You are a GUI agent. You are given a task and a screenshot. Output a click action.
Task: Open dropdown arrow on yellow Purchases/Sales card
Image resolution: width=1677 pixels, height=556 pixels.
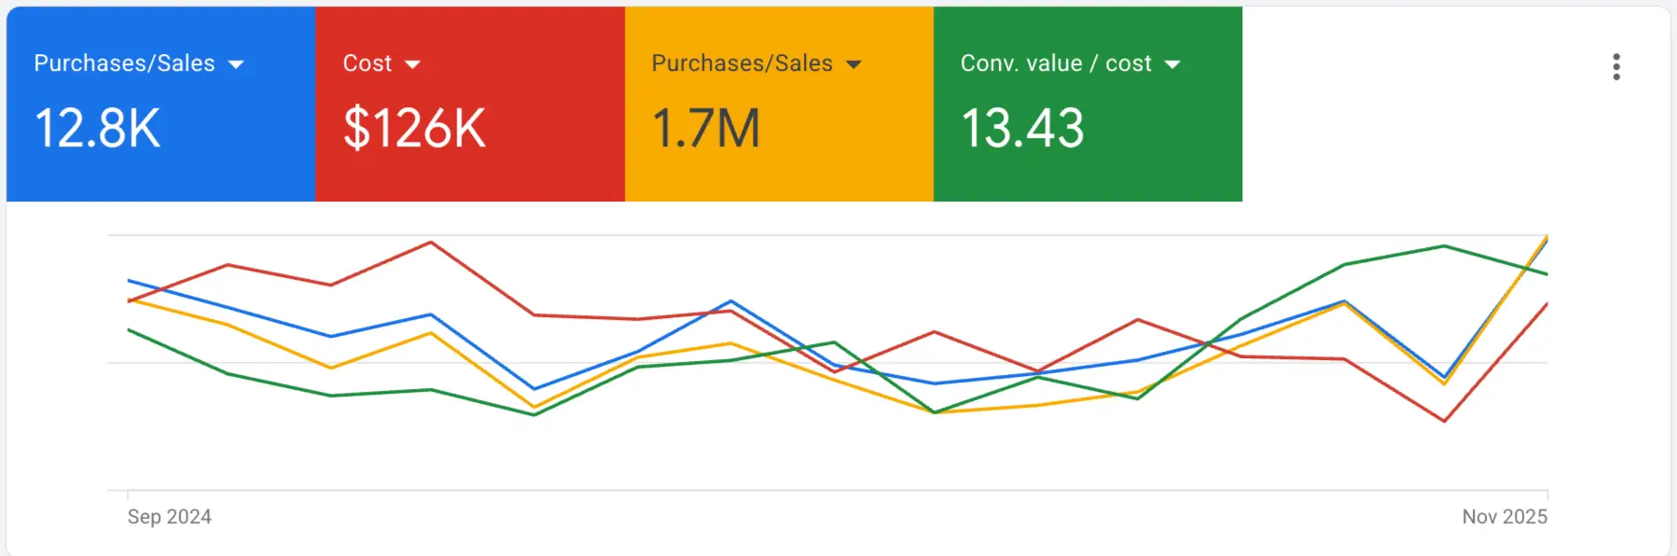coord(853,64)
